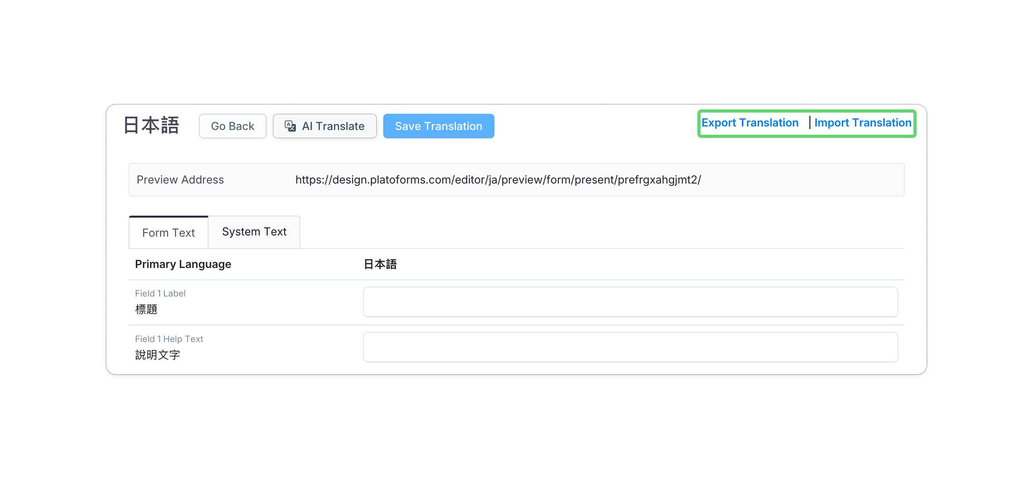This screenshot has width=1033, height=482.
Task: Click the Primary Language column header
Action: point(183,264)
